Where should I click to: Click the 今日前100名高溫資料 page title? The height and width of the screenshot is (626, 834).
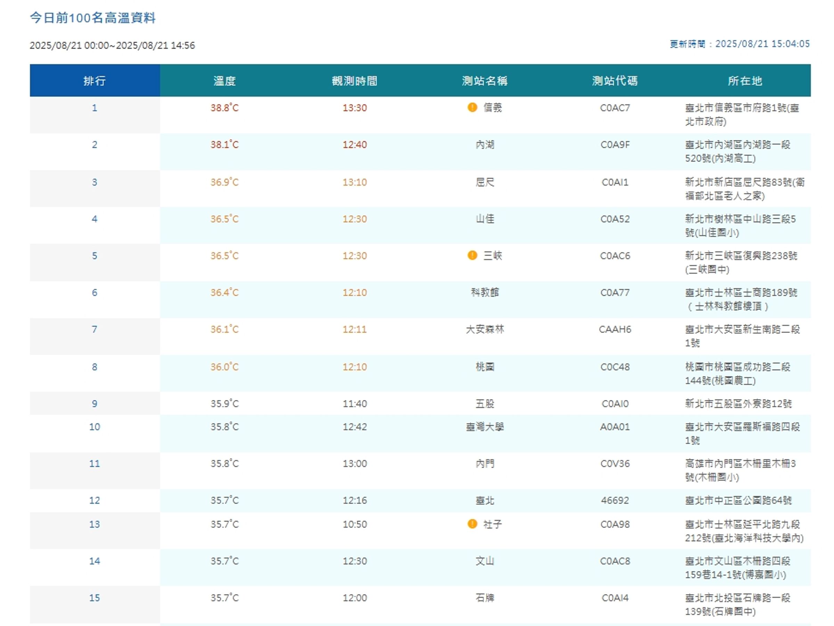coord(93,18)
